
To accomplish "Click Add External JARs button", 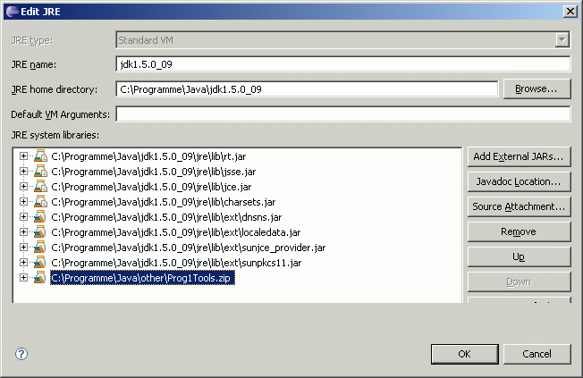I will pos(519,156).
